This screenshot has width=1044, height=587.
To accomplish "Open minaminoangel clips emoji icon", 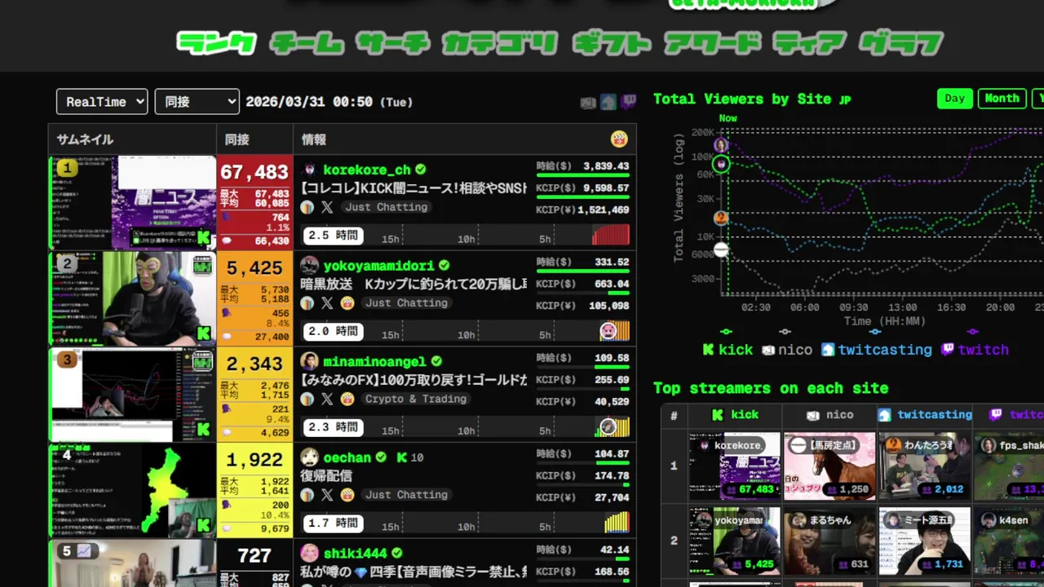I will pyautogui.click(x=347, y=399).
